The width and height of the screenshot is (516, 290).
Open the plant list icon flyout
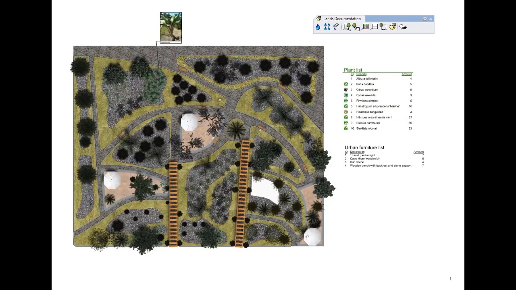click(347, 27)
